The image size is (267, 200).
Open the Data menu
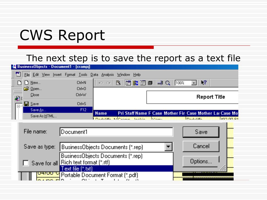point(94,75)
